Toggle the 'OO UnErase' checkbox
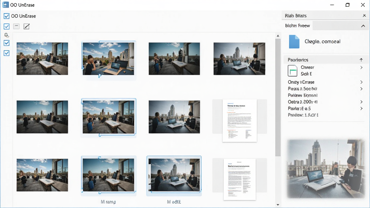Screen dimensions: 370x208 pyautogui.click(x=7, y=16)
